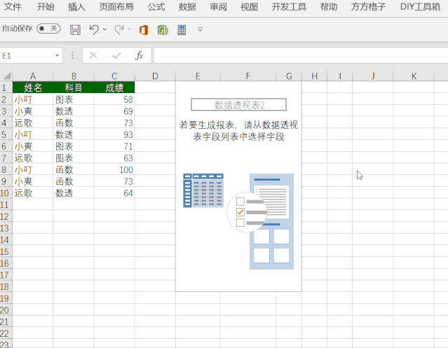The image size is (448, 348).
Task: Select the cell with score 100
Action: [114, 169]
